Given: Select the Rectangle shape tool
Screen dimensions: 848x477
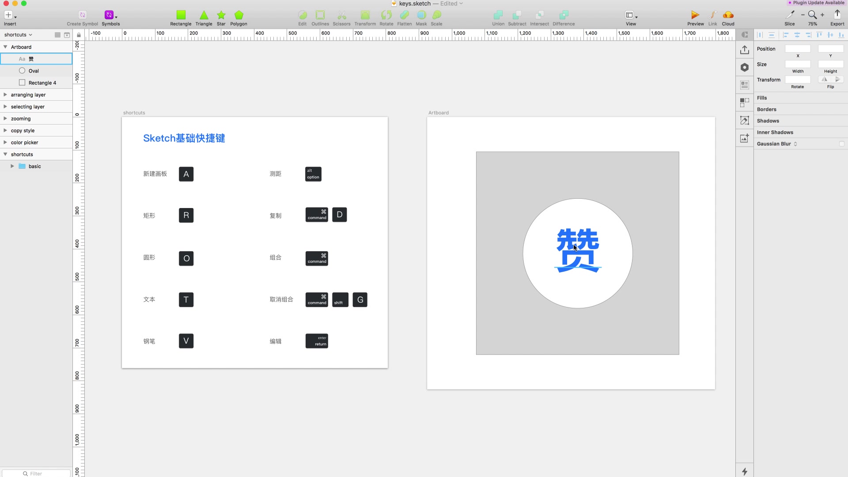Looking at the screenshot, I should point(181,15).
